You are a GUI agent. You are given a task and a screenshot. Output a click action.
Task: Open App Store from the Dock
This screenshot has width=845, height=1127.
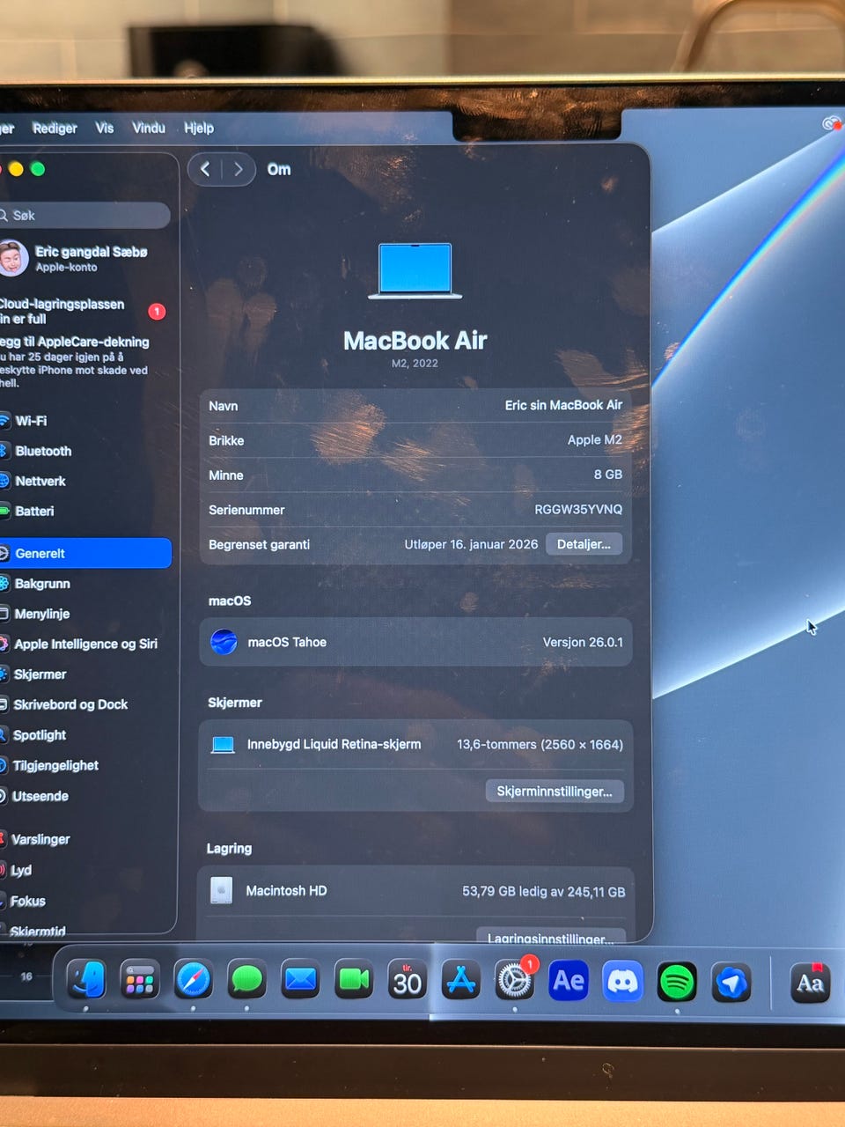pos(461,981)
